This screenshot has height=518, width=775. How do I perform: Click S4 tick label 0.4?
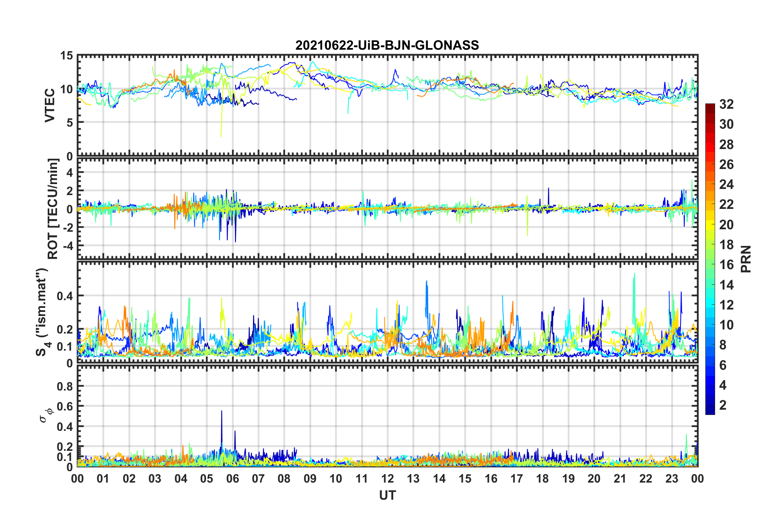tap(65, 296)
